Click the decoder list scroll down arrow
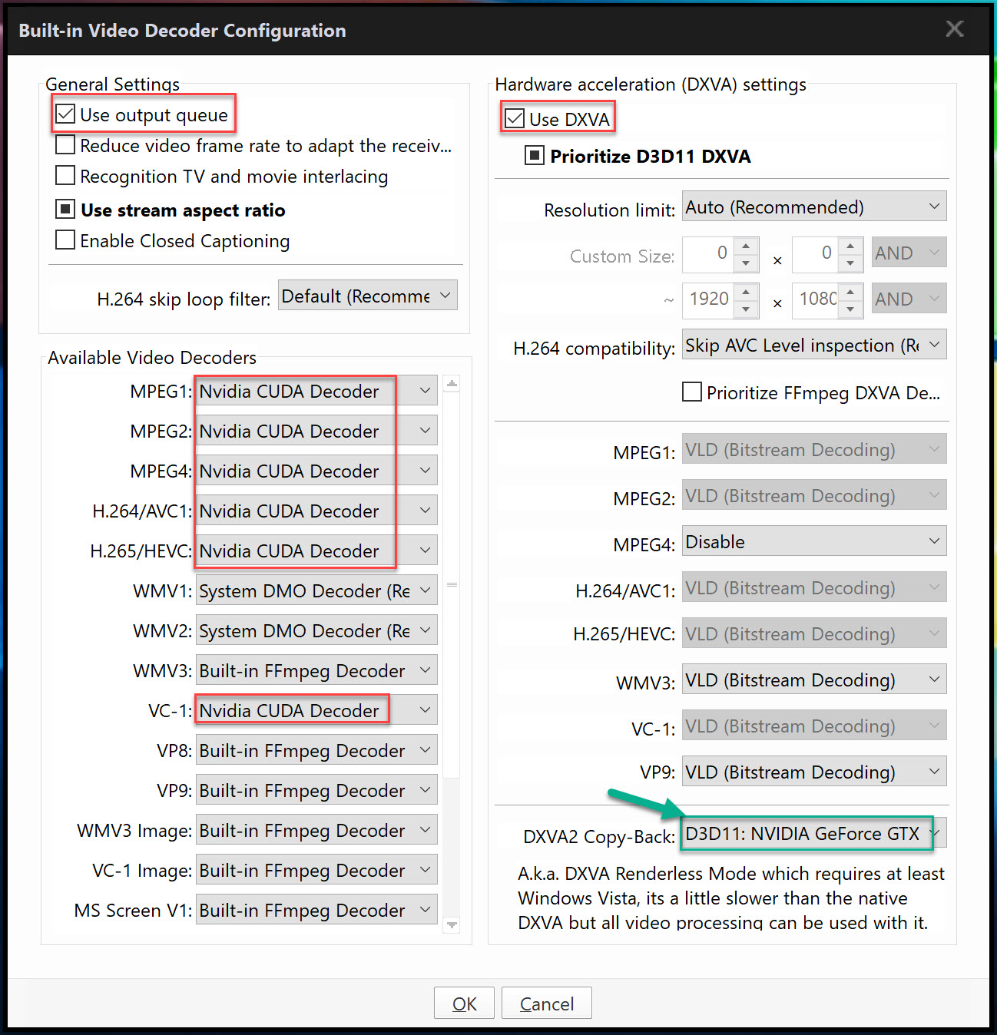 click(x=452, y=925)
